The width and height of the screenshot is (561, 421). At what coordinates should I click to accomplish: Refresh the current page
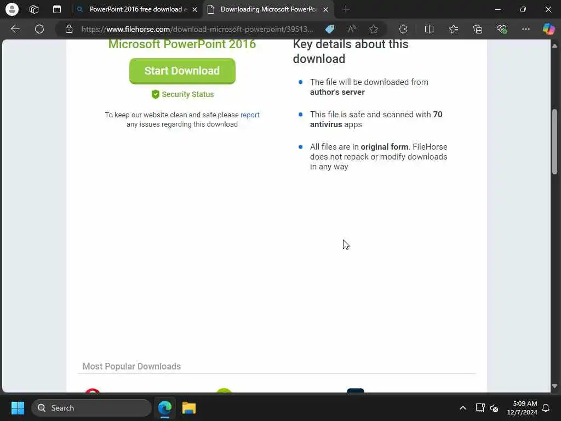[x=39, y=29]
